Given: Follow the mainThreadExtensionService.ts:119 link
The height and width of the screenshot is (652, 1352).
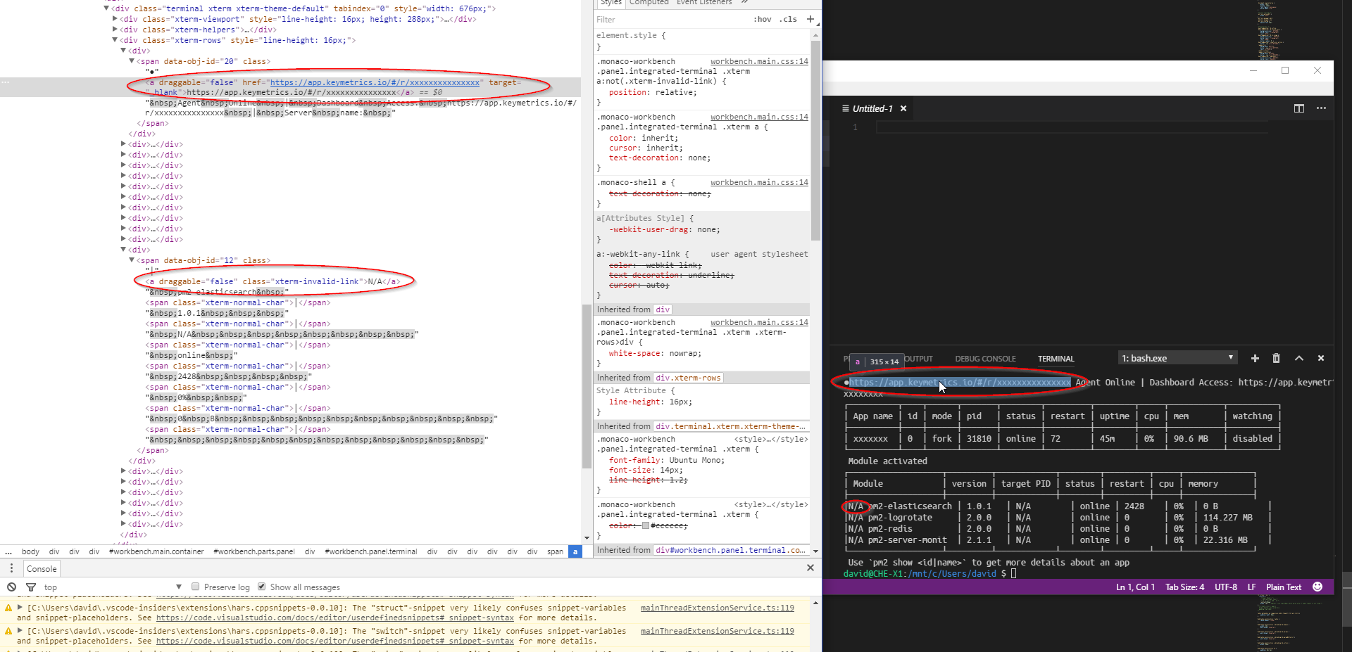Looking at the screenshot, I should [718, 608].
